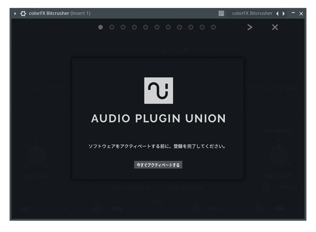Go to previous preset with left arrow
316x232 pixels.
coord(277,13)
